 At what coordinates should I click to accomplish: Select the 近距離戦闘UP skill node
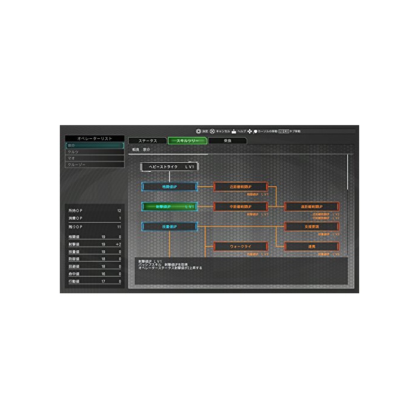240,186
